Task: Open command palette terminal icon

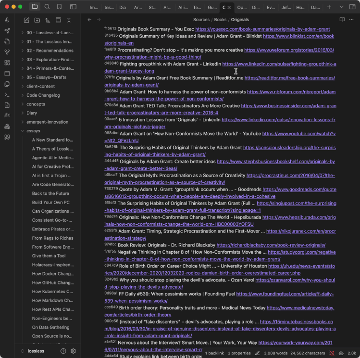Action: (7, 95)
